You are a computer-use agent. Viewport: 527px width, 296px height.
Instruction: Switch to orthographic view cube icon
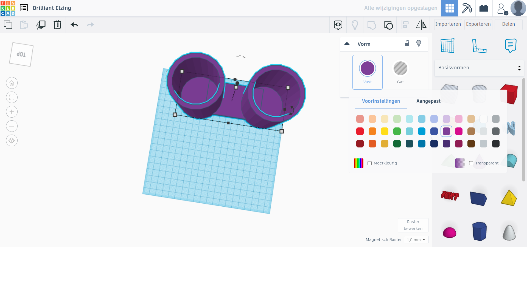pos(12,141)
